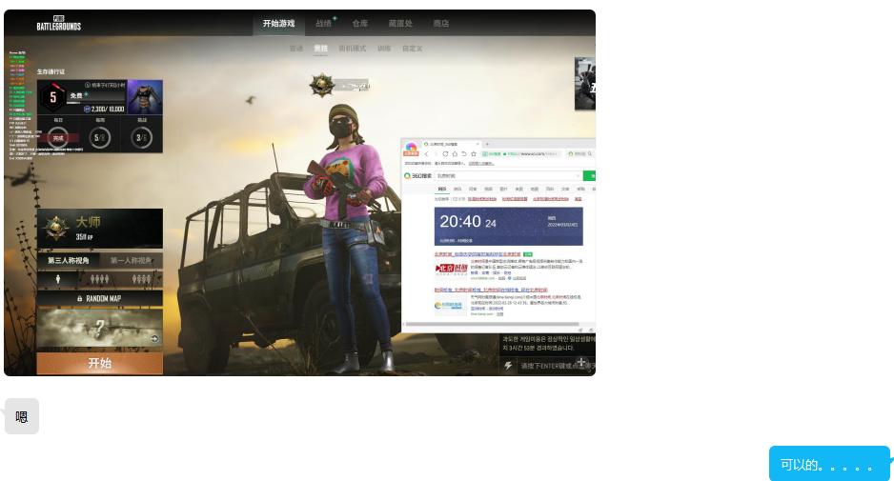Open the second search result title link
The image size is (894, 481).
490,290
